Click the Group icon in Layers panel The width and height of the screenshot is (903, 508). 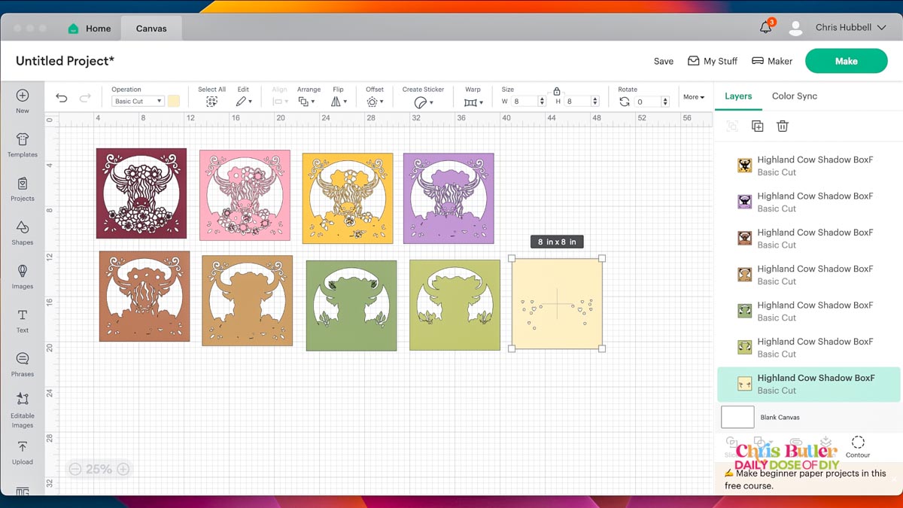(x=732, y=126)
